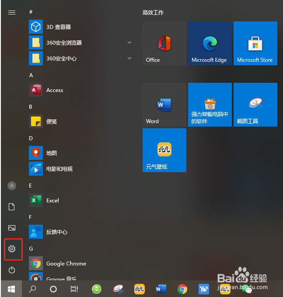Image resolution: width=283 pixels, height=297 pixels.
Task: Click the Office tile
Action: 164,43
